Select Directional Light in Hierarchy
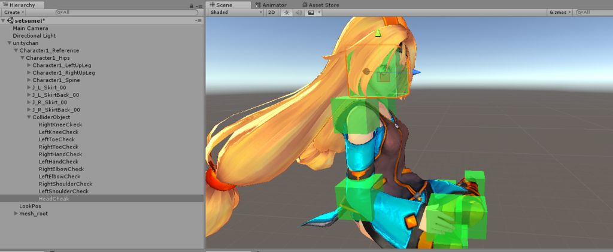 [34, 35]
